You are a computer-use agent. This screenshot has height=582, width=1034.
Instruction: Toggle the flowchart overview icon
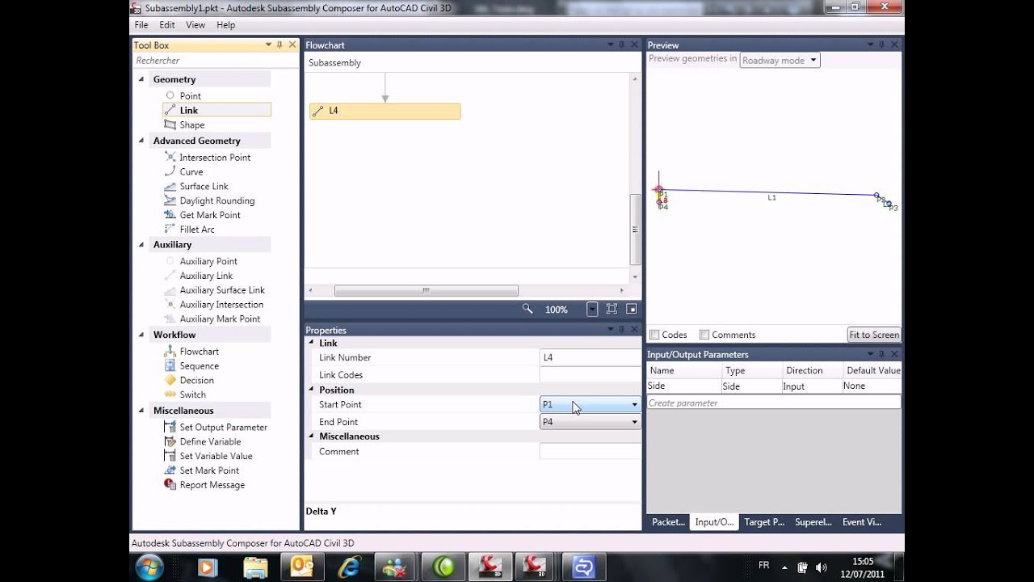632,309
